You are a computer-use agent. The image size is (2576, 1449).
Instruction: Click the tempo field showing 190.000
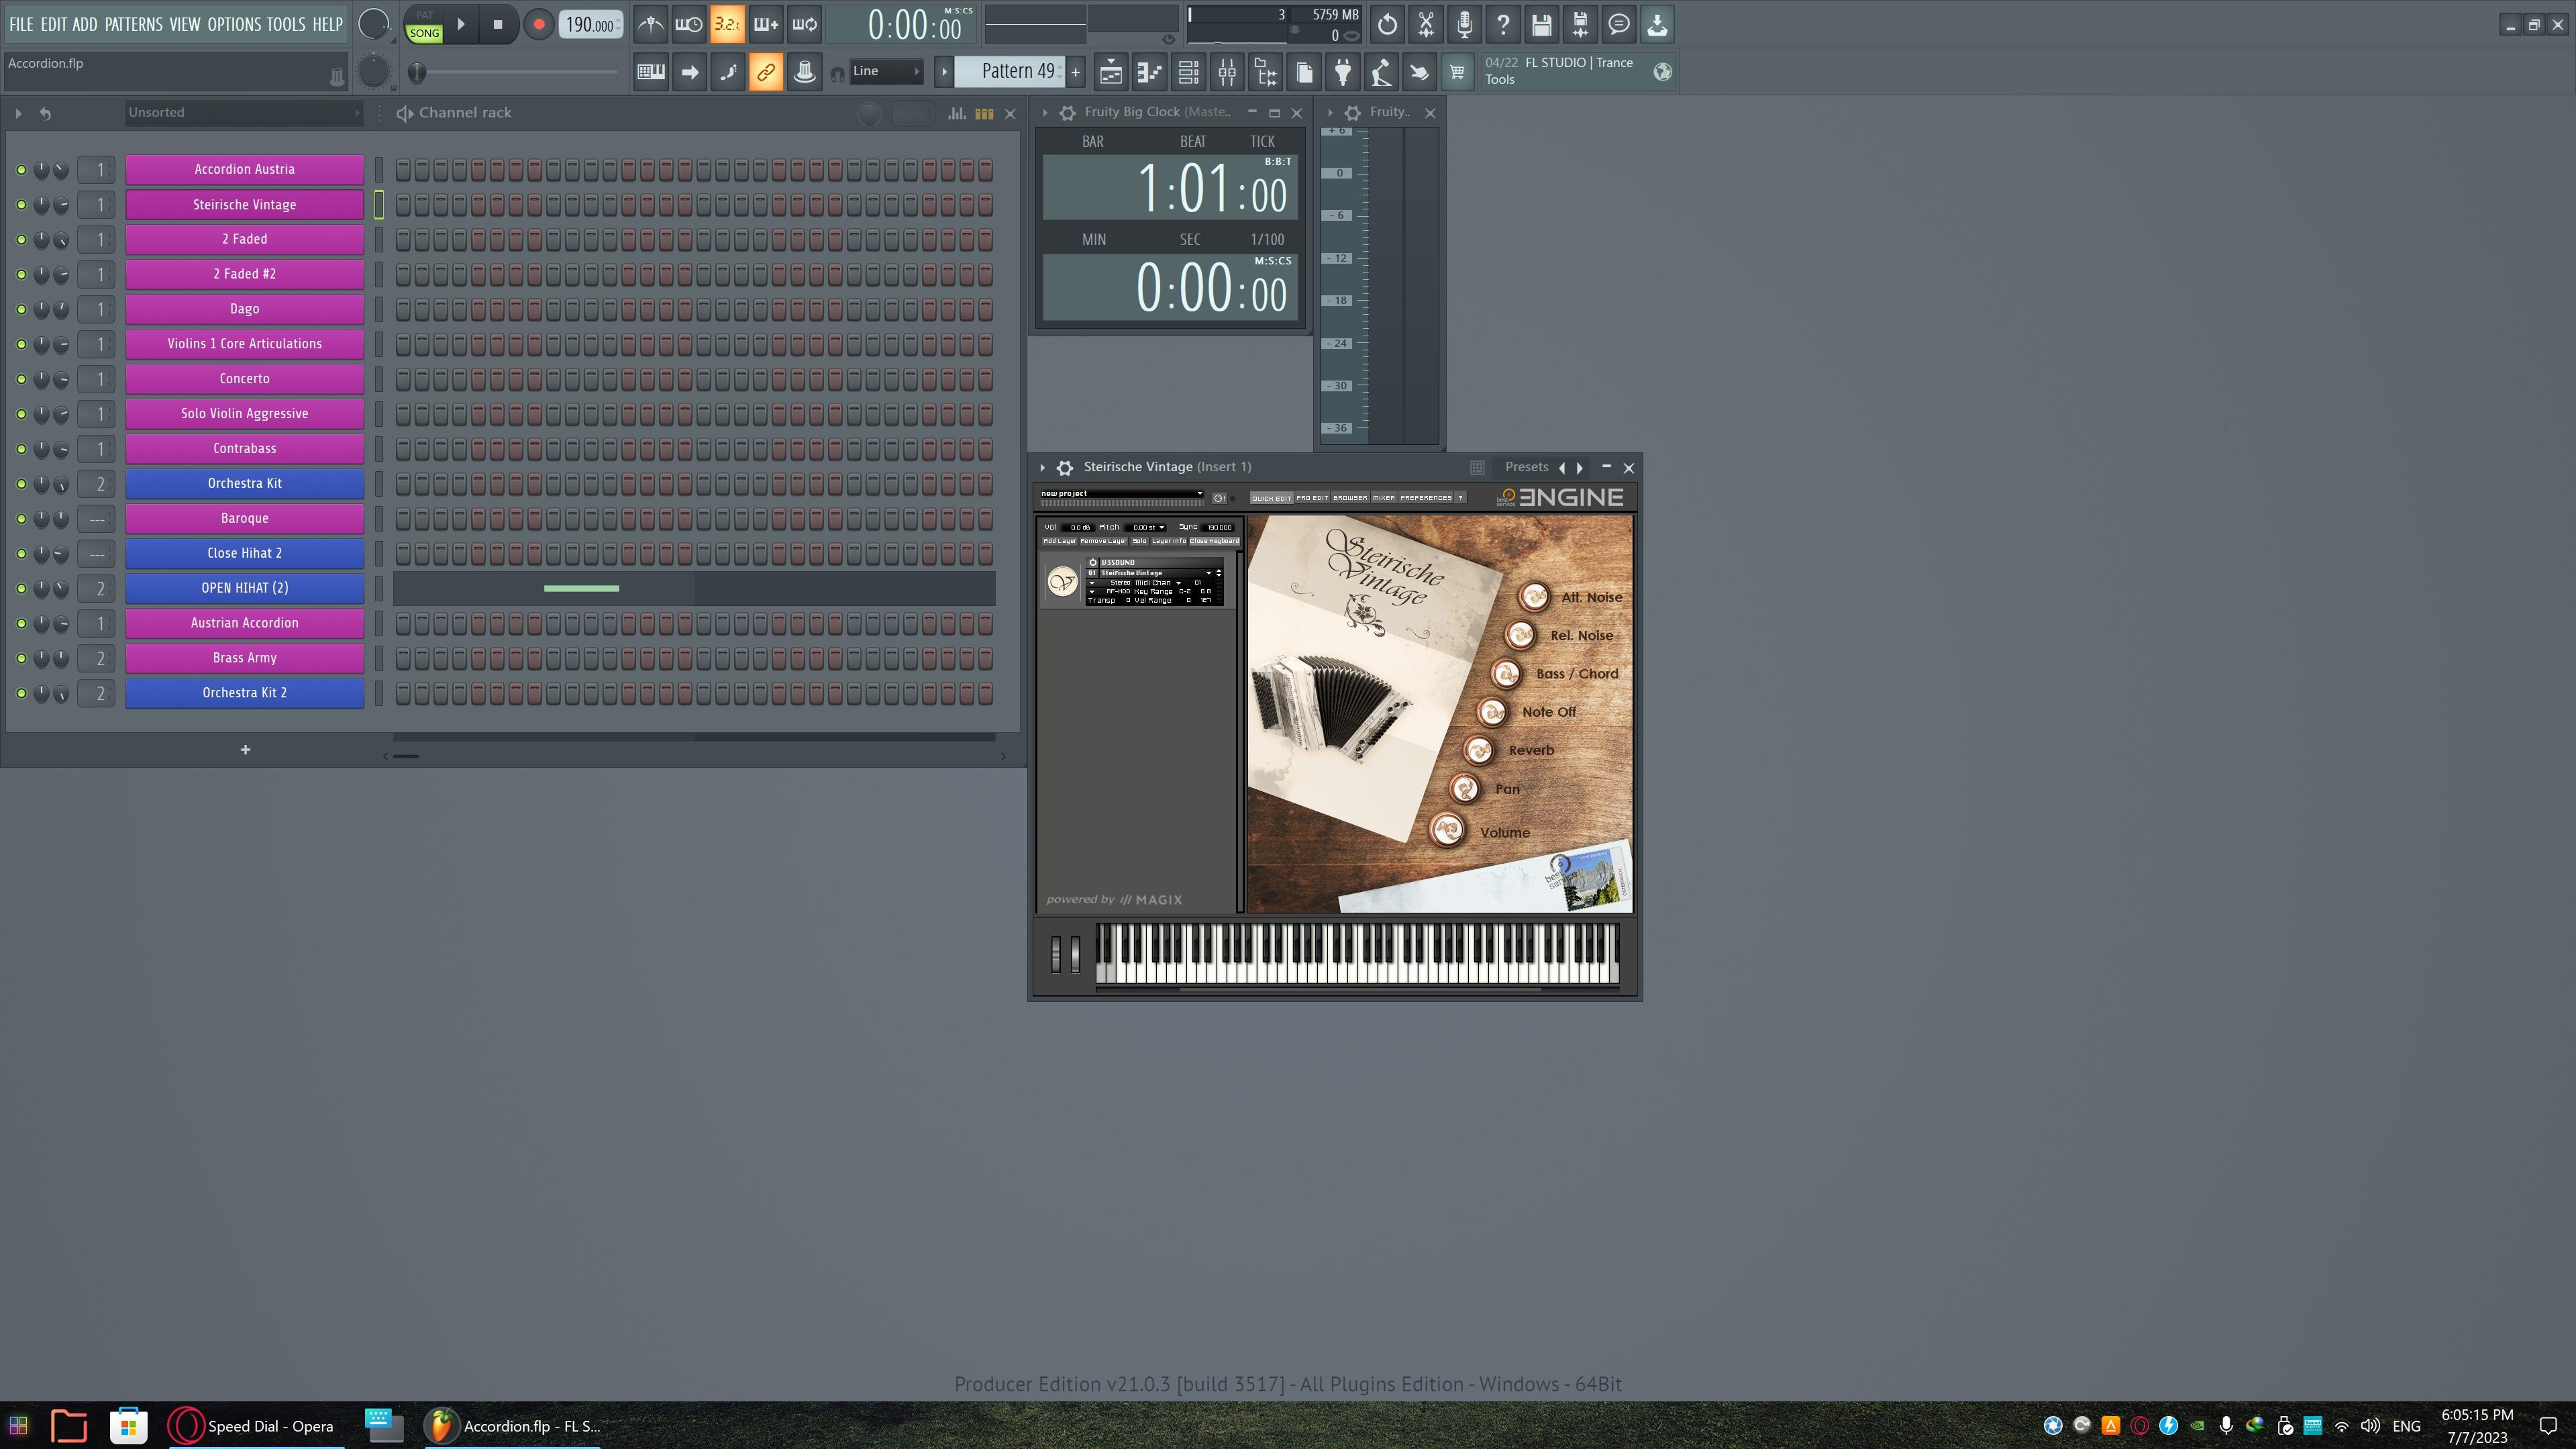(590, 24)
